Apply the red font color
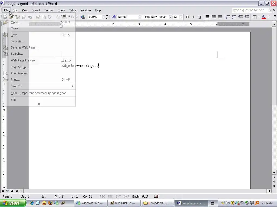The width and height of the screenshot is (277, 207). click(x=263, y=17)
